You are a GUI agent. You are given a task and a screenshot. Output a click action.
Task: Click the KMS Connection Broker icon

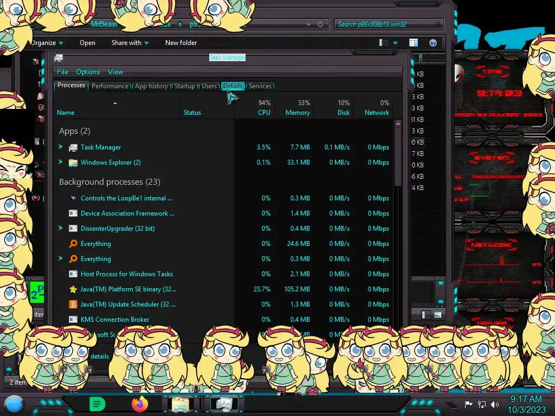coord(73,320)
